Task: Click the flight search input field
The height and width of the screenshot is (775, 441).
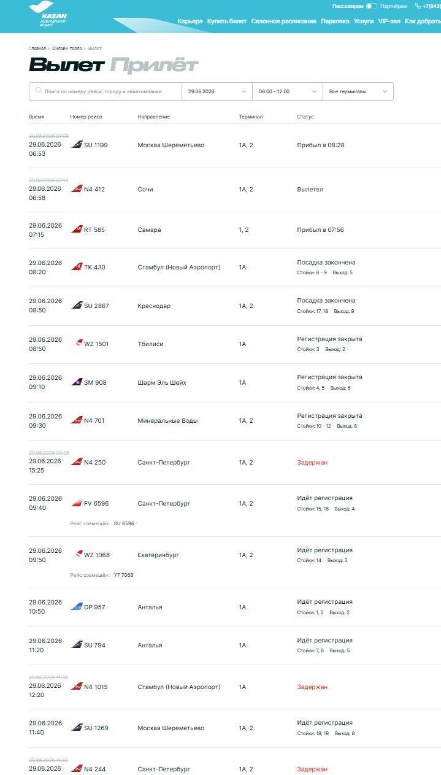Action: click(105, 91)
